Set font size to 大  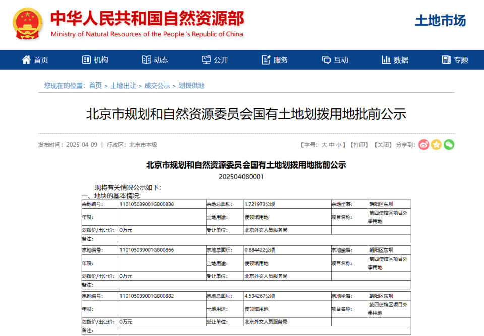[x=324, y=145]
